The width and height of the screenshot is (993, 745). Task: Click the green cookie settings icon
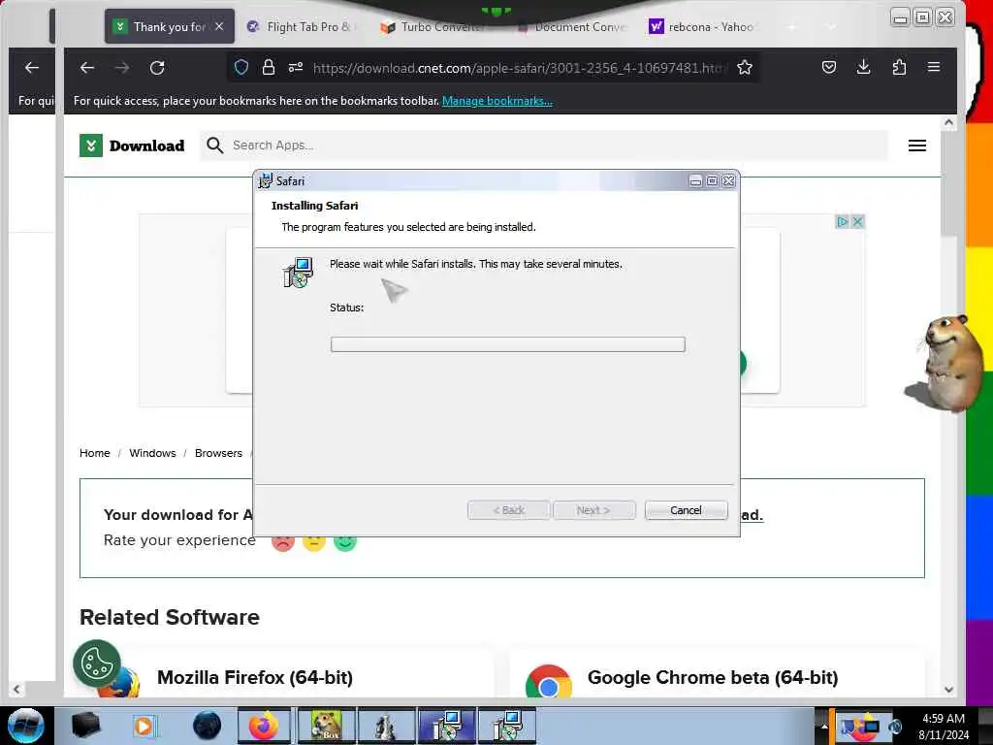97,664
